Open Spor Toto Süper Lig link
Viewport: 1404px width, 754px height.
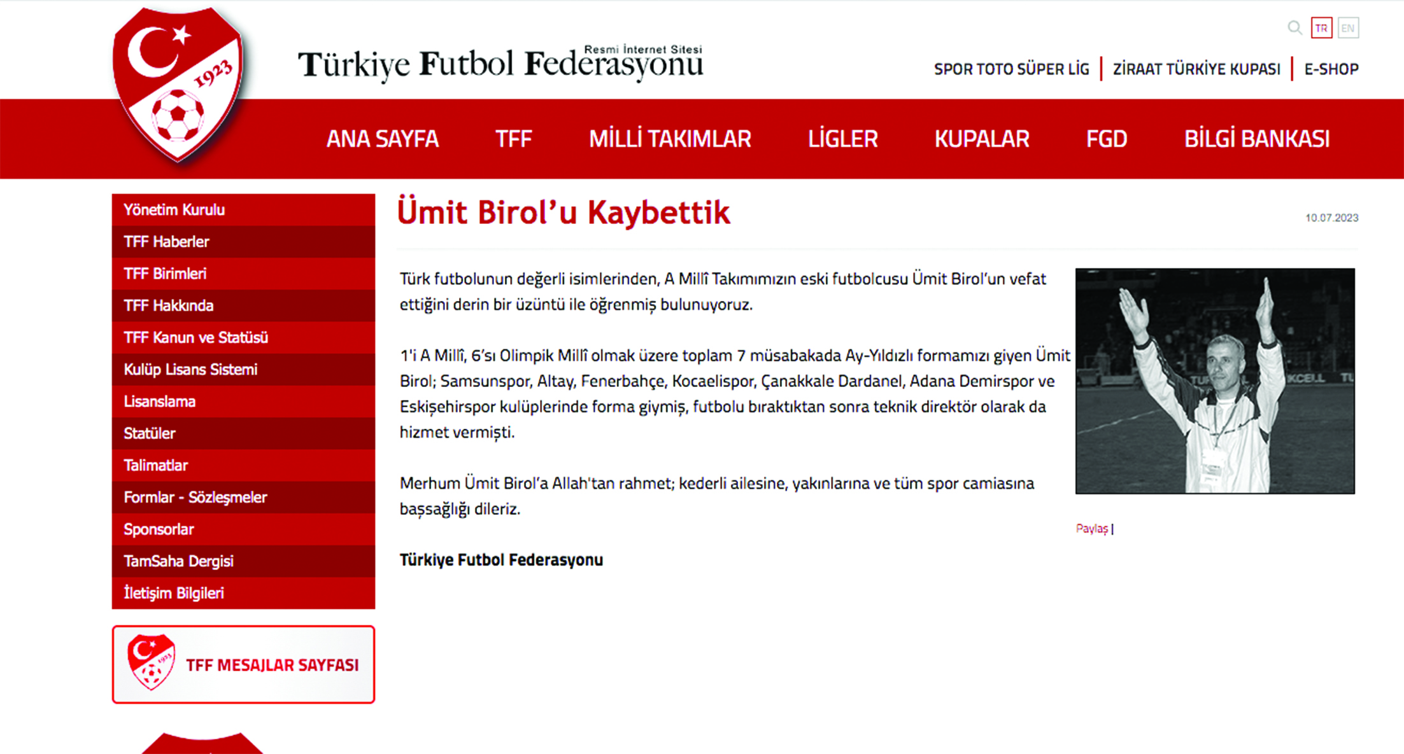(x=1011, y=69)
